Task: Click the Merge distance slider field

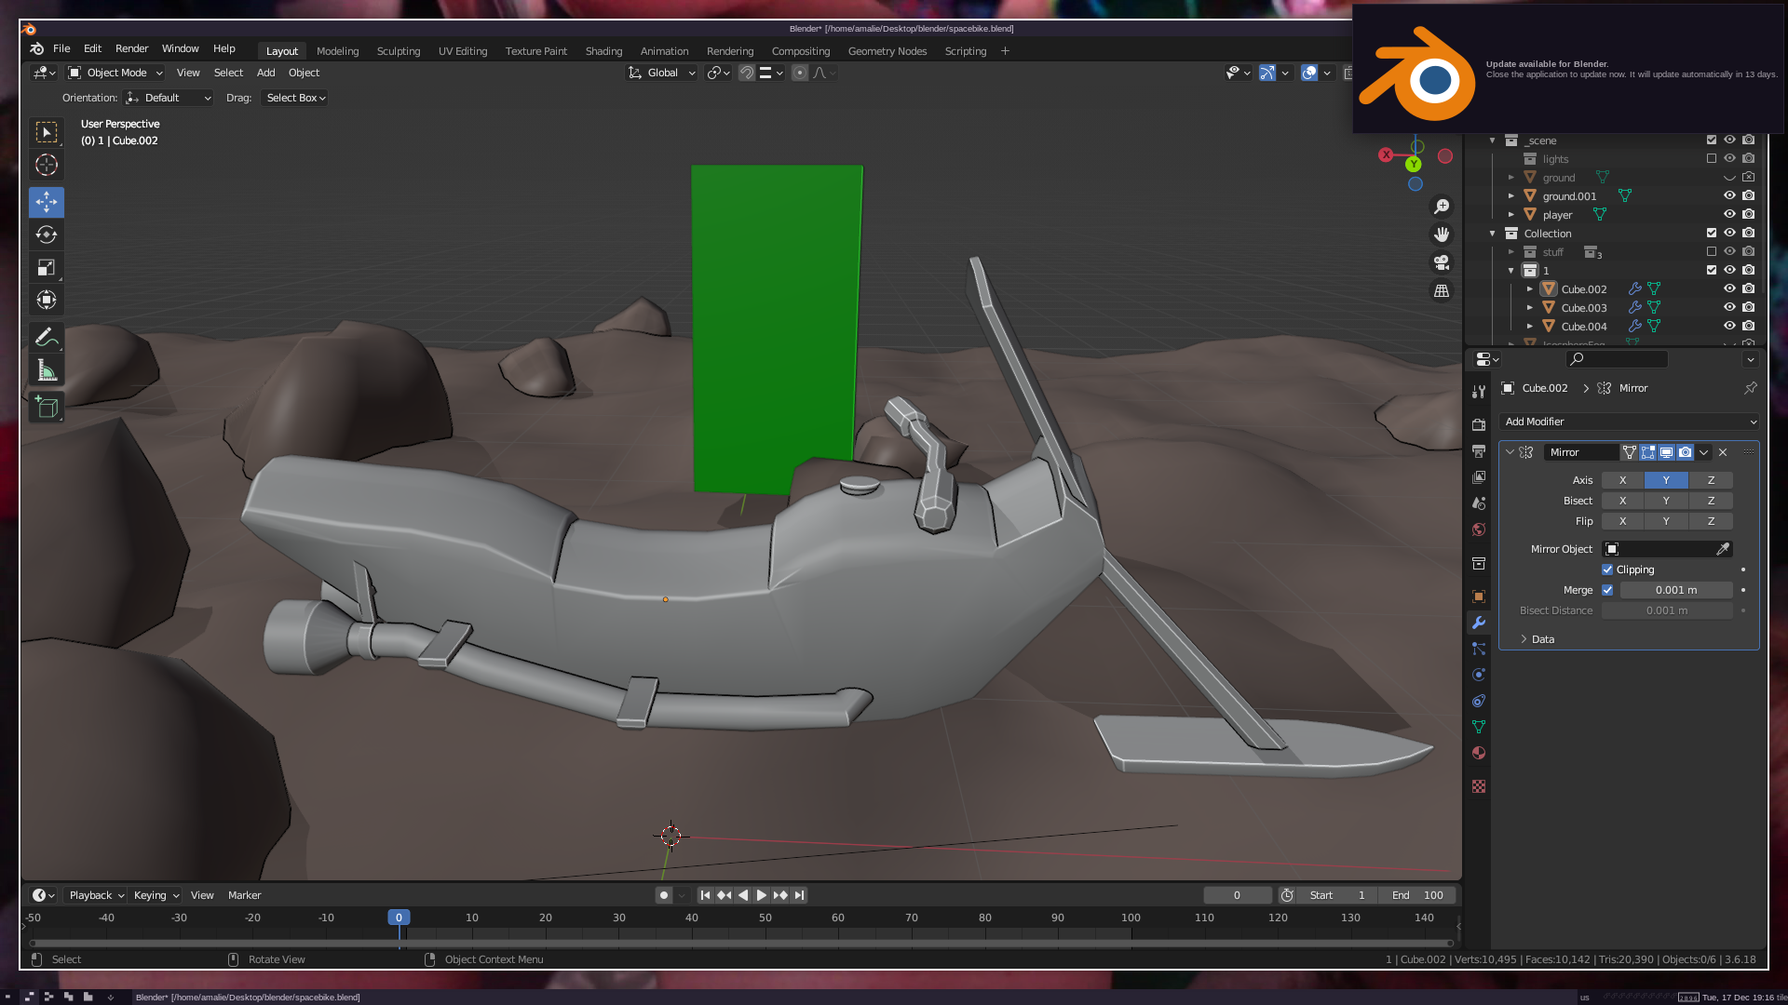Action: pos(1675,590)
